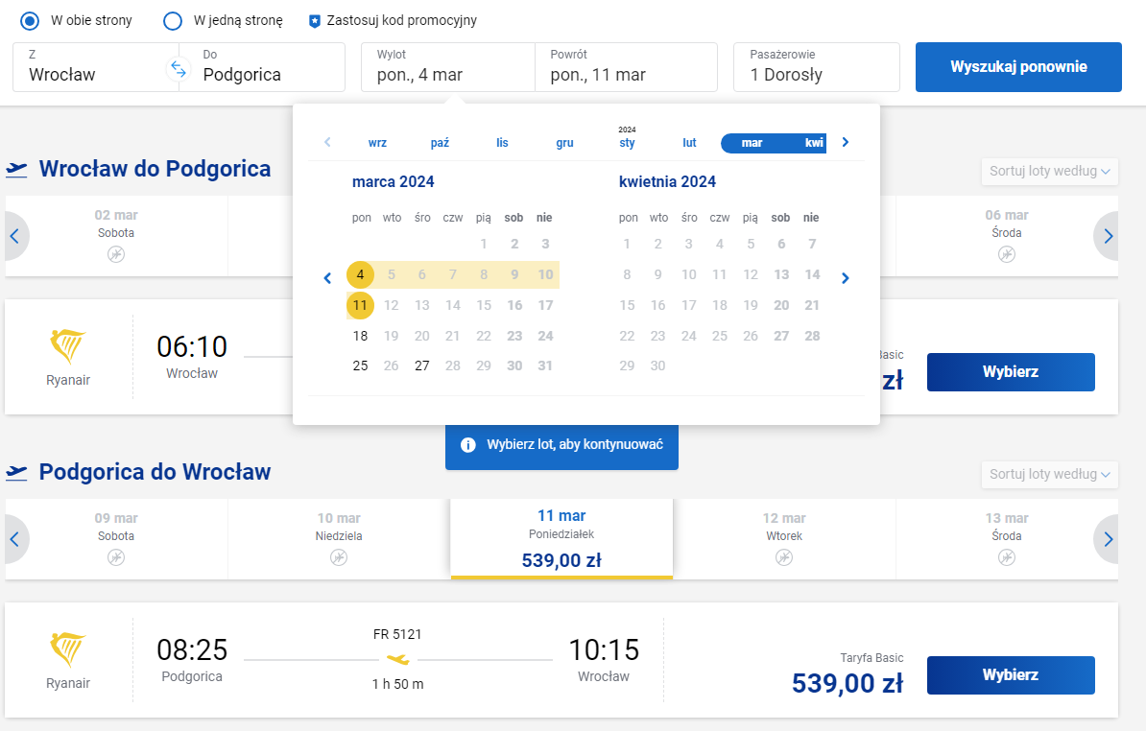The width and height of the screenshot is (1146, 731).
Task: Select 'paź' month tab in calendar
Action: [x=440, y=143]
